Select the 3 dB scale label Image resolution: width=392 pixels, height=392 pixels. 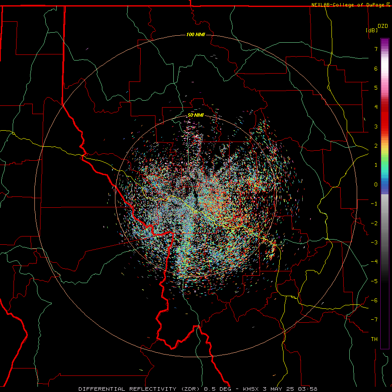click(x=376, y=126)
